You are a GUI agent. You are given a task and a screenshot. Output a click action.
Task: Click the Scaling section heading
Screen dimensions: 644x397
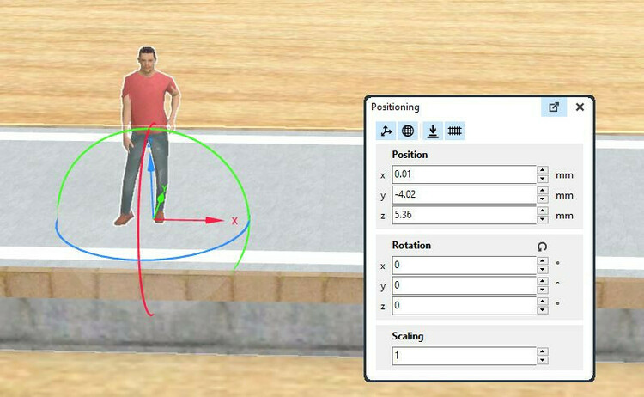[407, 336]
